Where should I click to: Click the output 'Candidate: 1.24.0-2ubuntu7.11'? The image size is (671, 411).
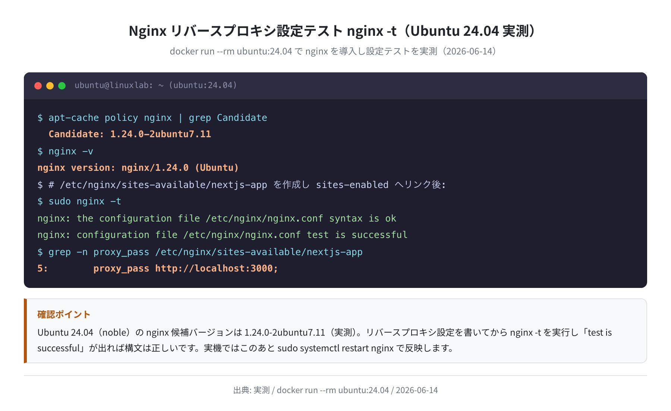(x=130, y=134)
